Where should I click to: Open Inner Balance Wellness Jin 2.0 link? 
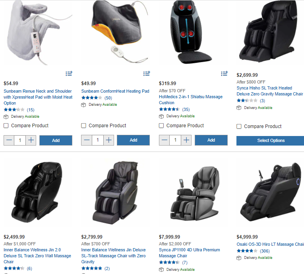pos(37,256)
